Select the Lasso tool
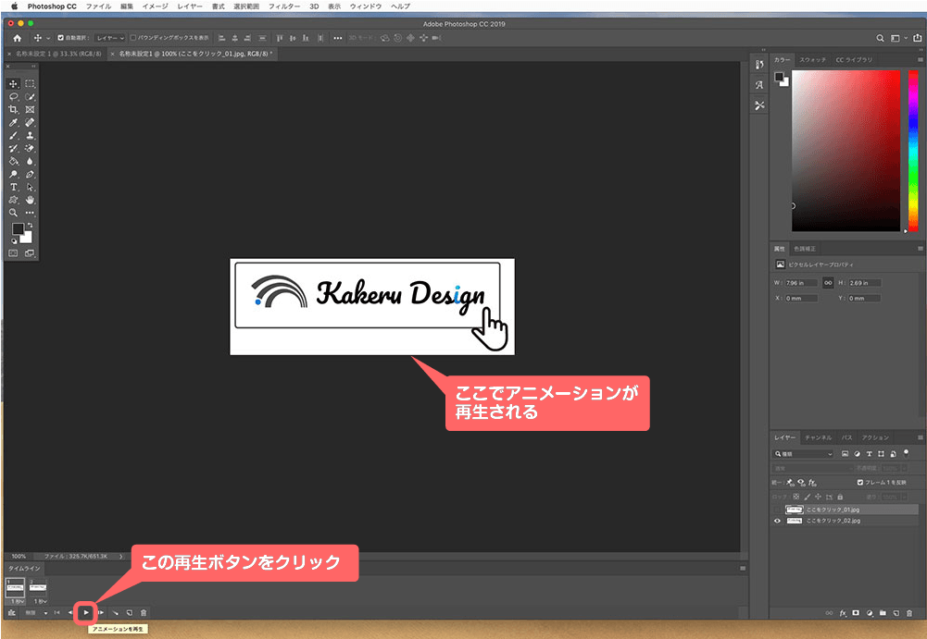The height and width of the screenshot is (639, 927). pyautogui.click(x=13, y=97)
